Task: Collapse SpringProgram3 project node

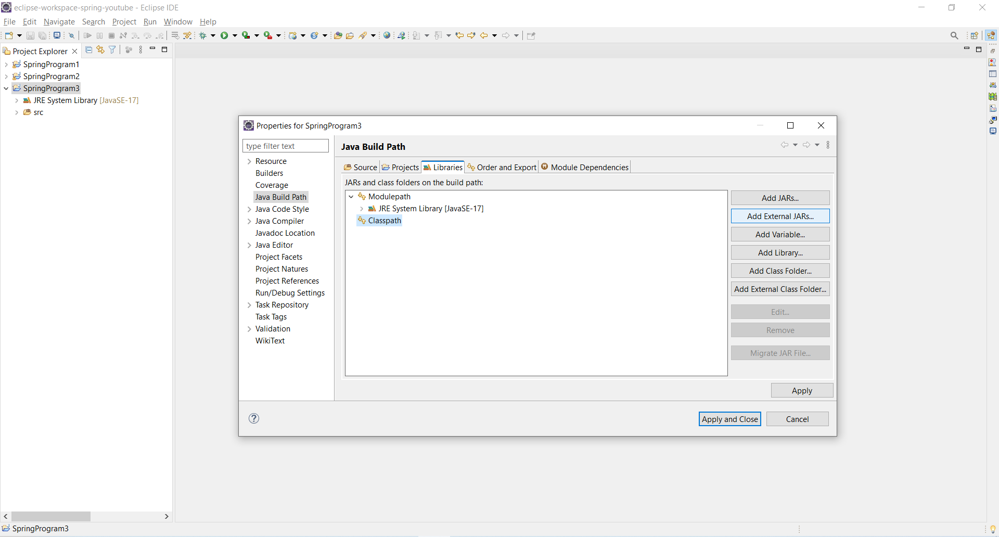Action: tap(6, 88)
